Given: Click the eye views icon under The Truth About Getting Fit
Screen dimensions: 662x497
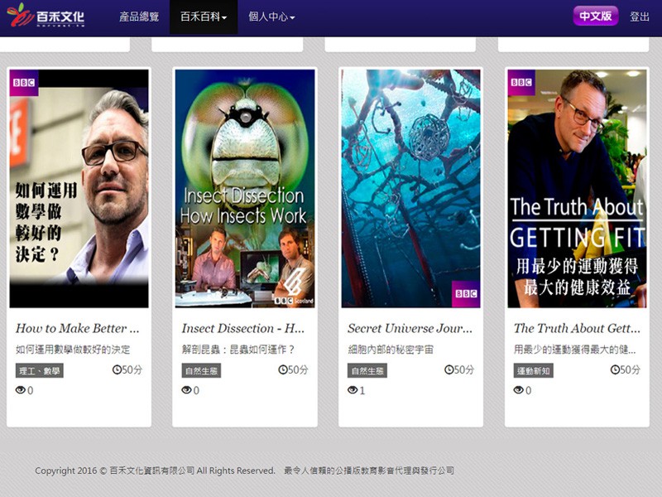Looking at the screenshot, I should (x=519, y=390).
